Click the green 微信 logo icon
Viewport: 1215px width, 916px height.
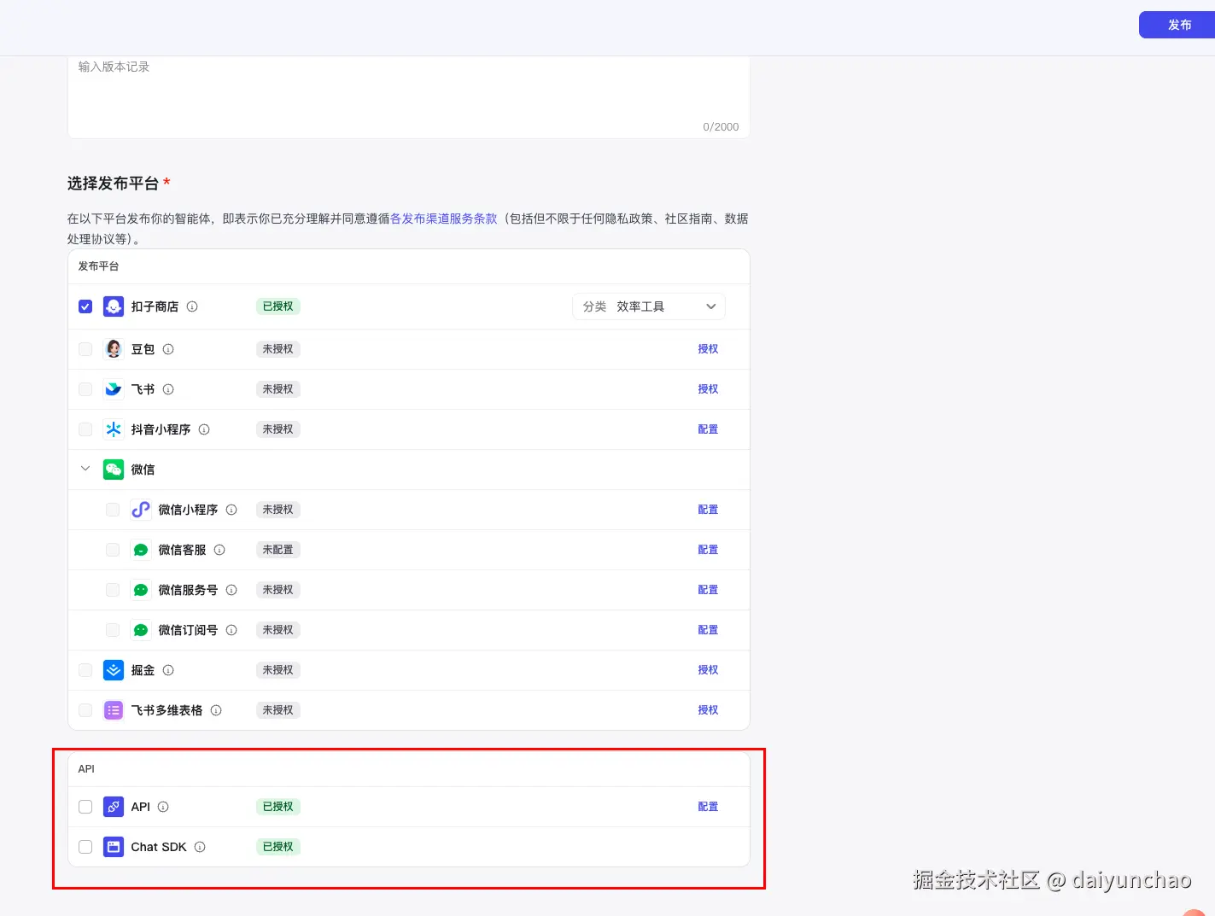tap(114, 470)
